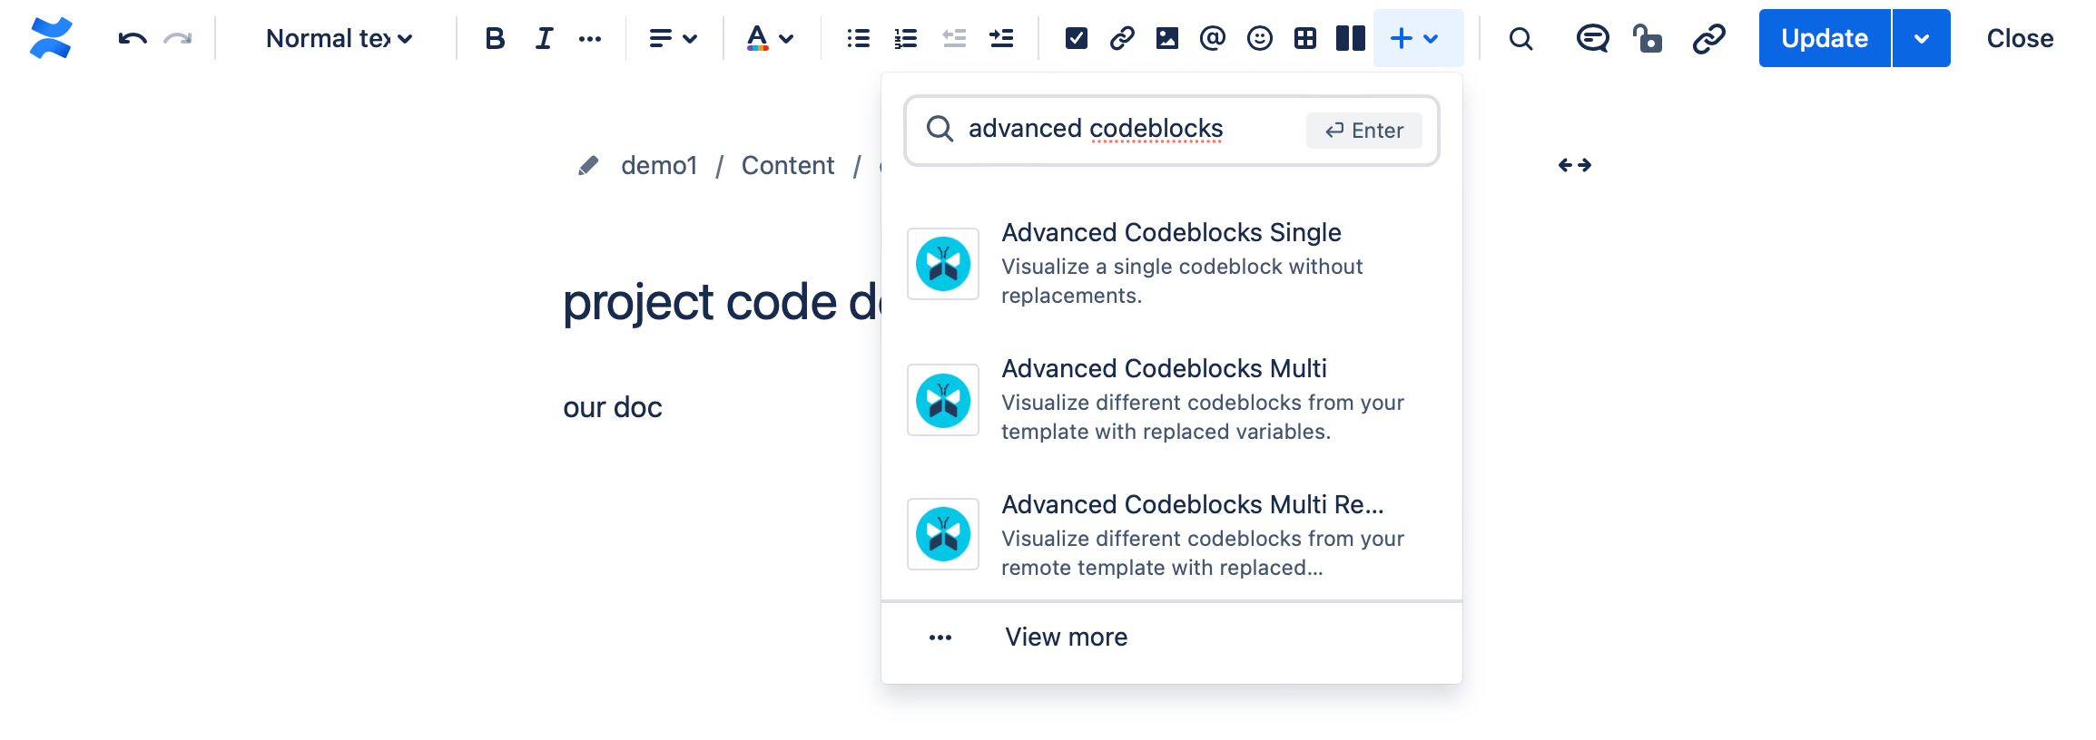The width and height of the screenshot is (2096, 740).
Task: Open page restrictions lock icon
Action: tap(1647, 38)
